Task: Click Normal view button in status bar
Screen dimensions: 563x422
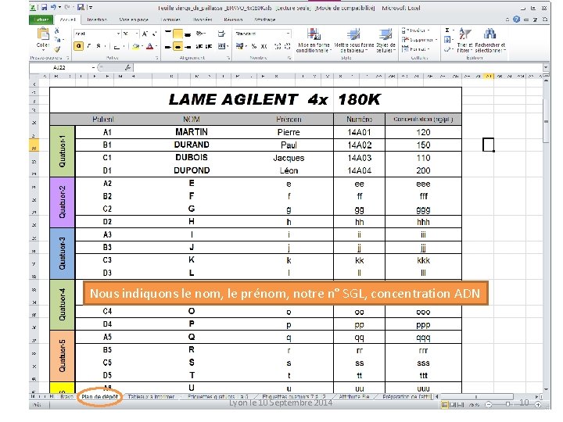Action: pos(444,405)
